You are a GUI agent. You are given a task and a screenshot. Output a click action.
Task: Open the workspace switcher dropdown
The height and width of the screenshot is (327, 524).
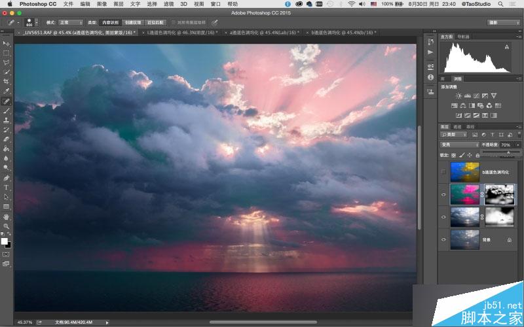(x=503, y=23)
